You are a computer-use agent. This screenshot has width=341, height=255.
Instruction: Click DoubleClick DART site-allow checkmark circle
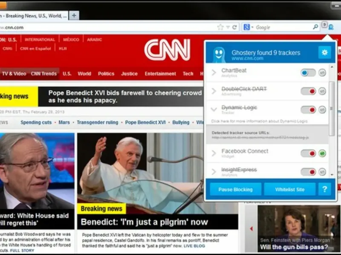322,91
